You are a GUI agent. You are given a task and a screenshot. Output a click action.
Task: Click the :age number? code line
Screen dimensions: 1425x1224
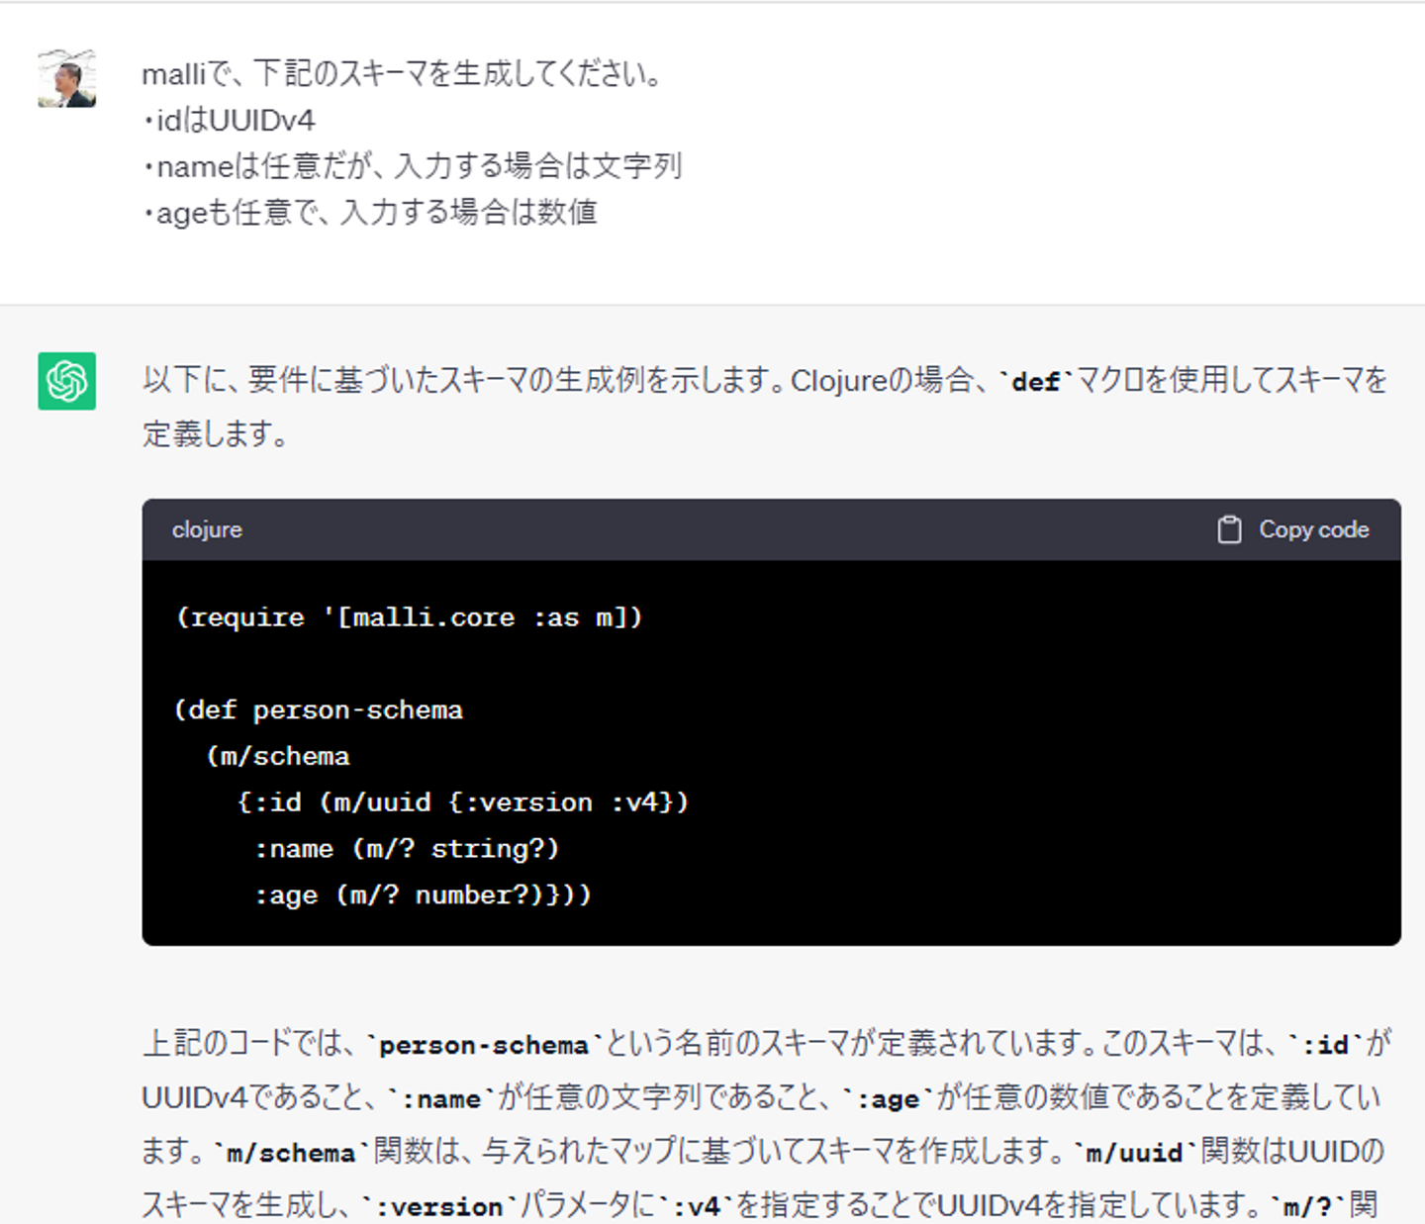[423, 895]
